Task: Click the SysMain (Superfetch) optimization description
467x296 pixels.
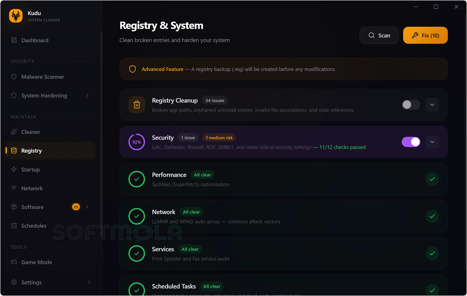Action: [190, 184]
